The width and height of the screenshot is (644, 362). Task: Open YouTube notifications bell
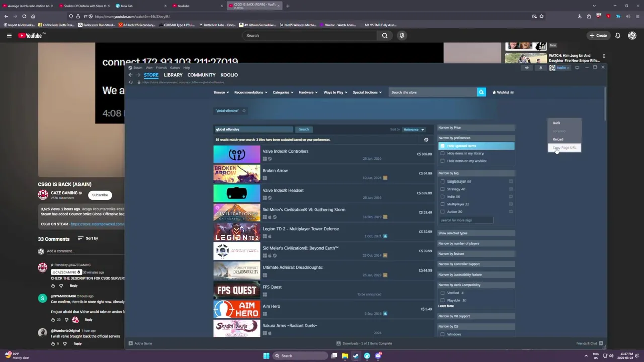pyautogui.click(x=618, y=35)
